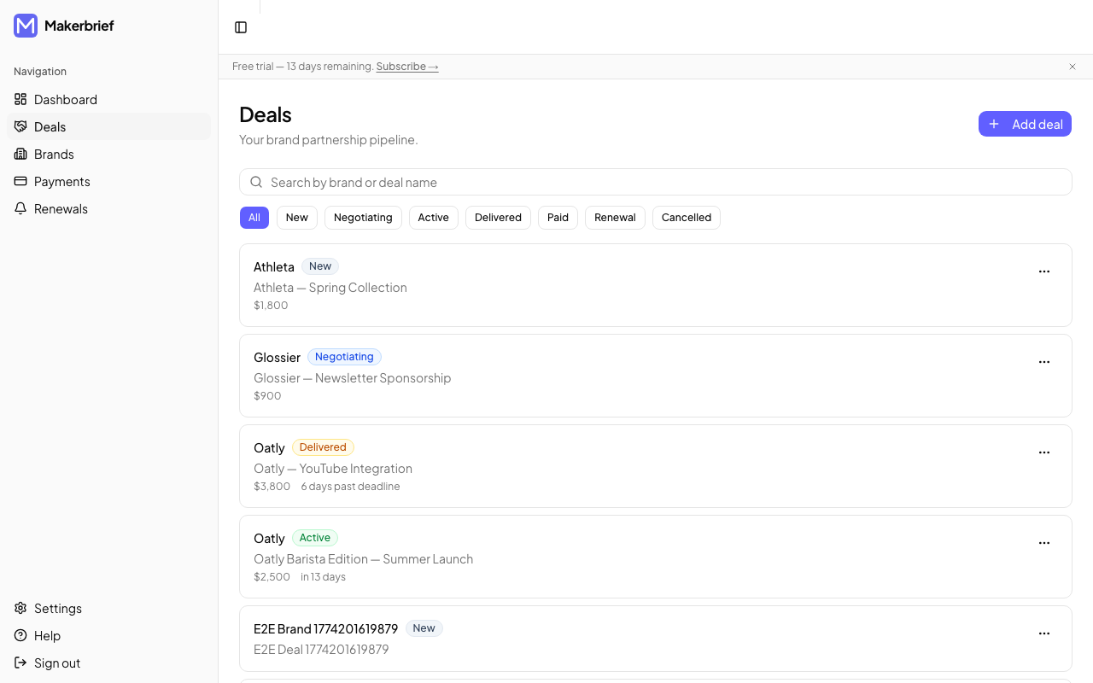Dismiss the free trial banner
The width and height of the screenshot is (1093, 683).
click(x=1073, y=67)
